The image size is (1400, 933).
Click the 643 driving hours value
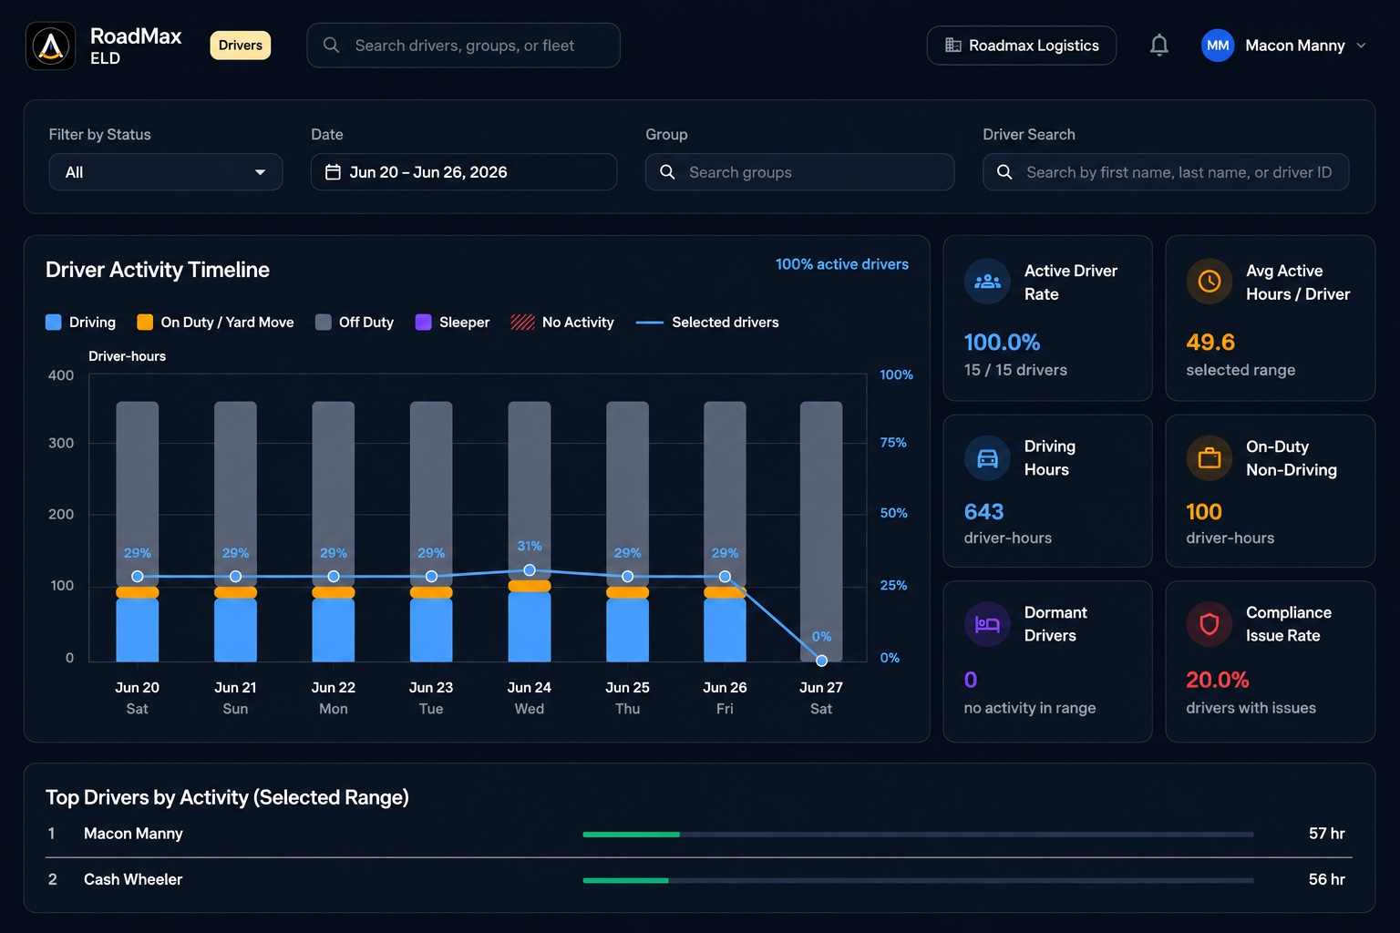click(983, 512)
